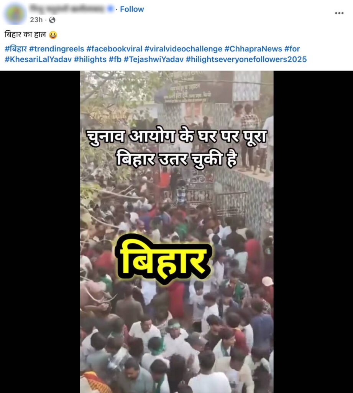The width and height of the screenshot is (353, 393).
Task: Open the three-dot post options menu
Action: tap(339, 13)
